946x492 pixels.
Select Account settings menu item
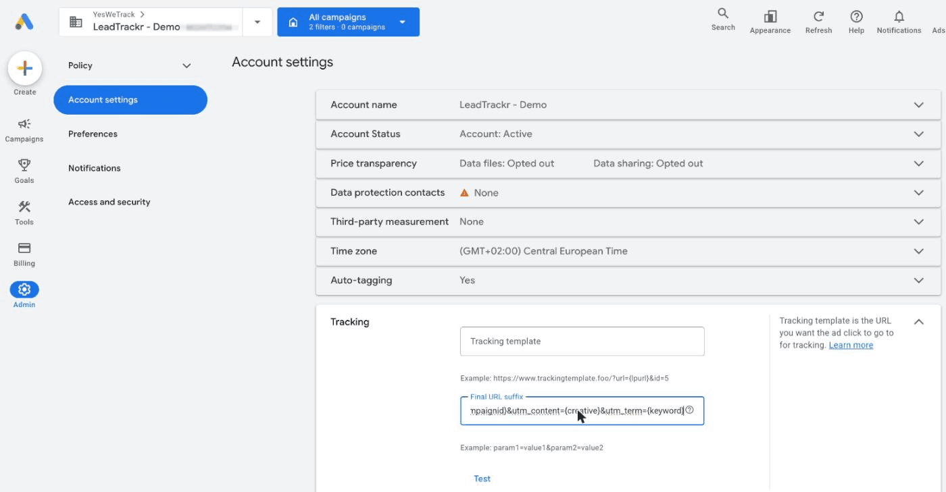(130, 100)
